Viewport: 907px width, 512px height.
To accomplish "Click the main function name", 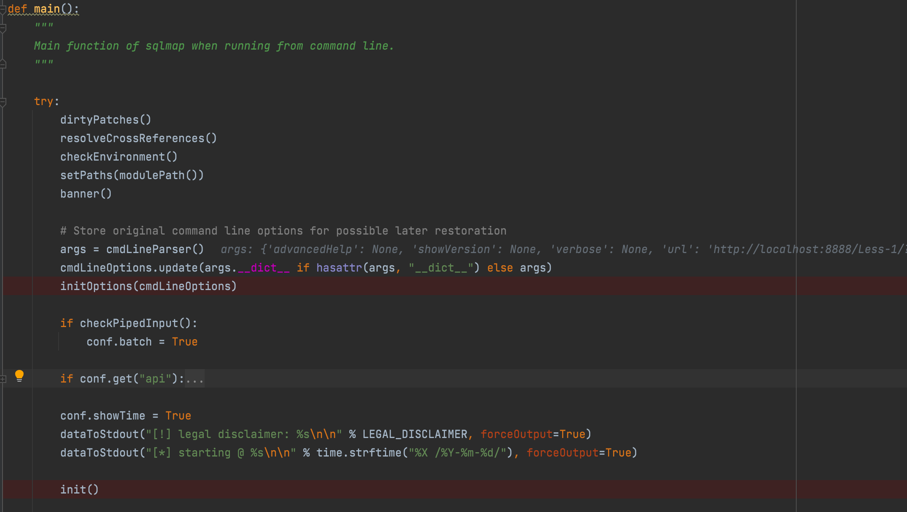I will click(x=47, y=9).
